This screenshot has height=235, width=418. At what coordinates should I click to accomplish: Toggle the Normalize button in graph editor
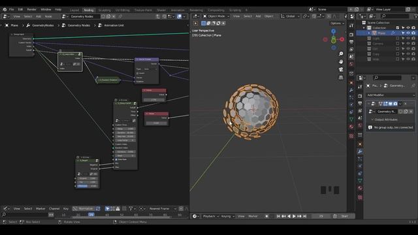pyautogui.click(x=84, y=209)
